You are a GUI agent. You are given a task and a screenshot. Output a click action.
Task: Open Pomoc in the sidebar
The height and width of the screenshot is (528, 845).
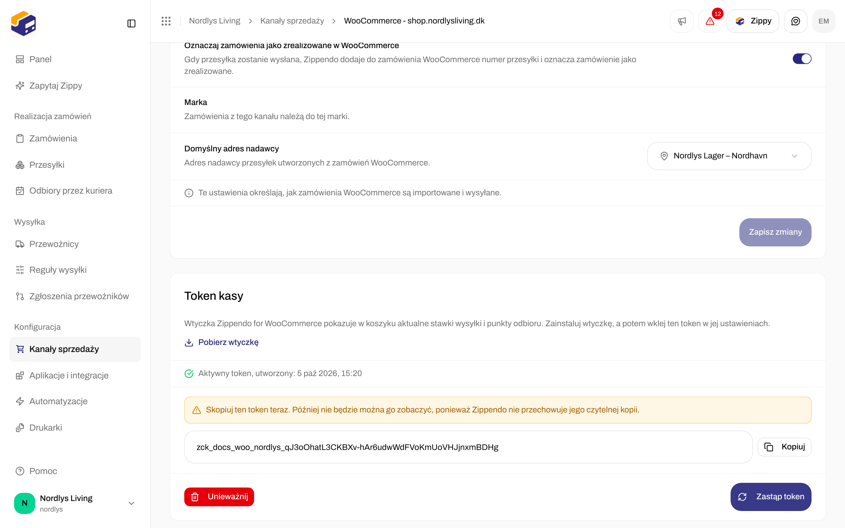(75, 471)
